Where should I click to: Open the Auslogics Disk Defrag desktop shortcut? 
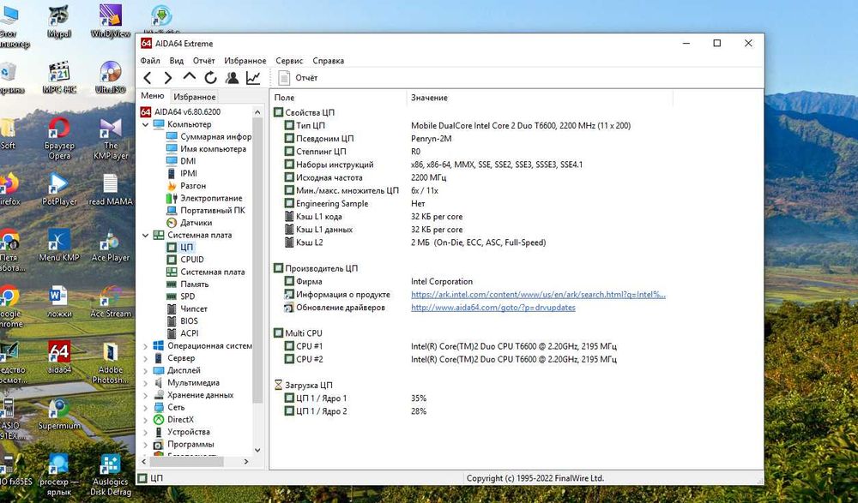(111, 475)
